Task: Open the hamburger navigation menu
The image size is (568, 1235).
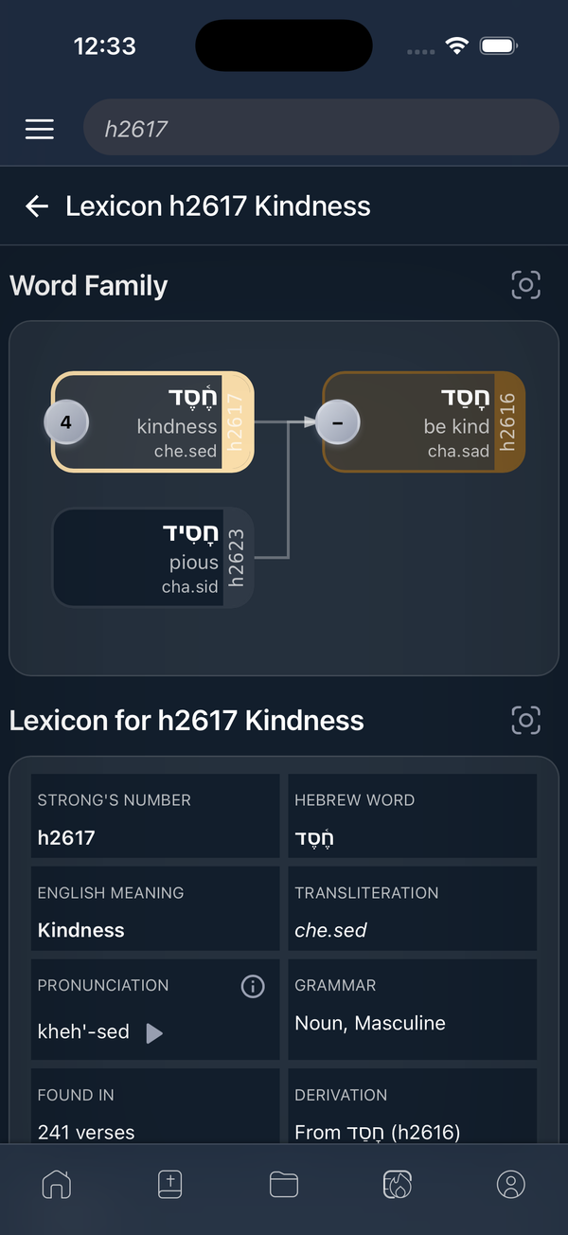Action: pos(39,129)
